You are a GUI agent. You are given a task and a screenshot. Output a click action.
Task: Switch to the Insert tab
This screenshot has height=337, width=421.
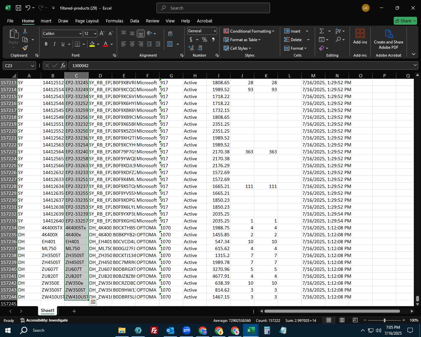coord(46,21)
